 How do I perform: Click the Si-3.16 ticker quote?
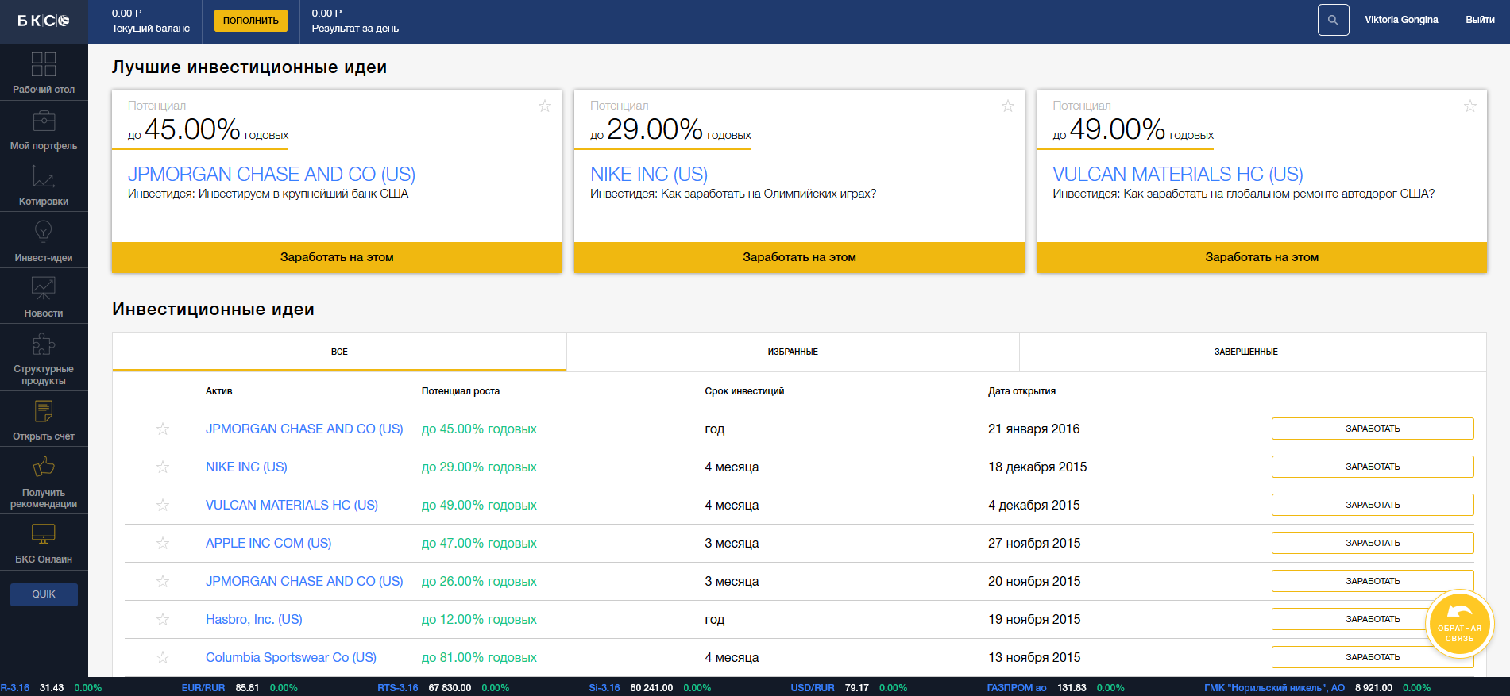click(x=650, y=688)
